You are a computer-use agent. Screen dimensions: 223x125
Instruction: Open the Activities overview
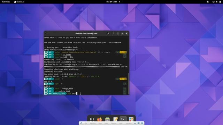tap(6, 2)
